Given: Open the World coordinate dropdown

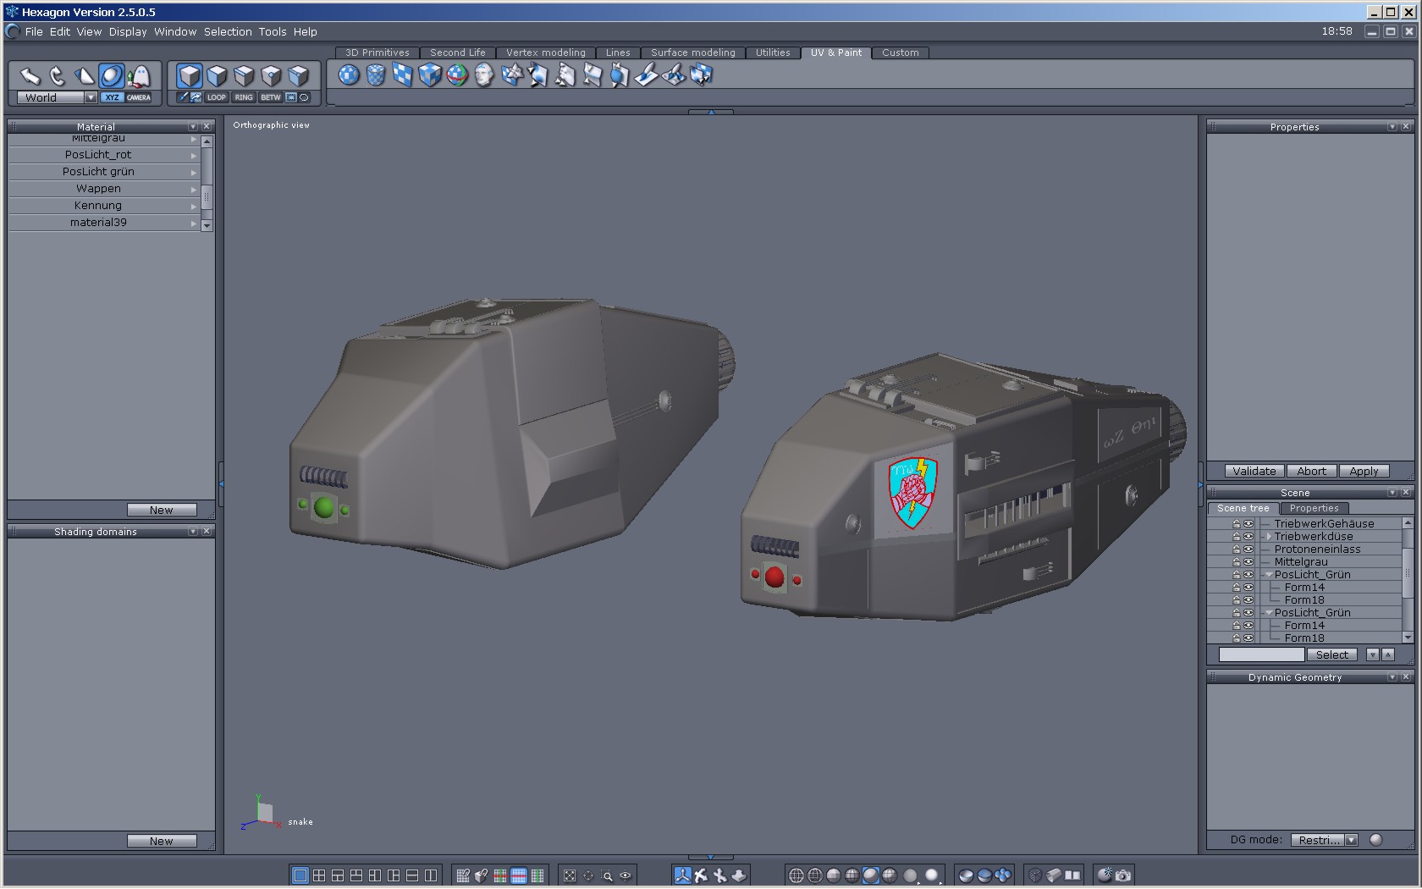Looking at the screenshot, I should 91,97.
